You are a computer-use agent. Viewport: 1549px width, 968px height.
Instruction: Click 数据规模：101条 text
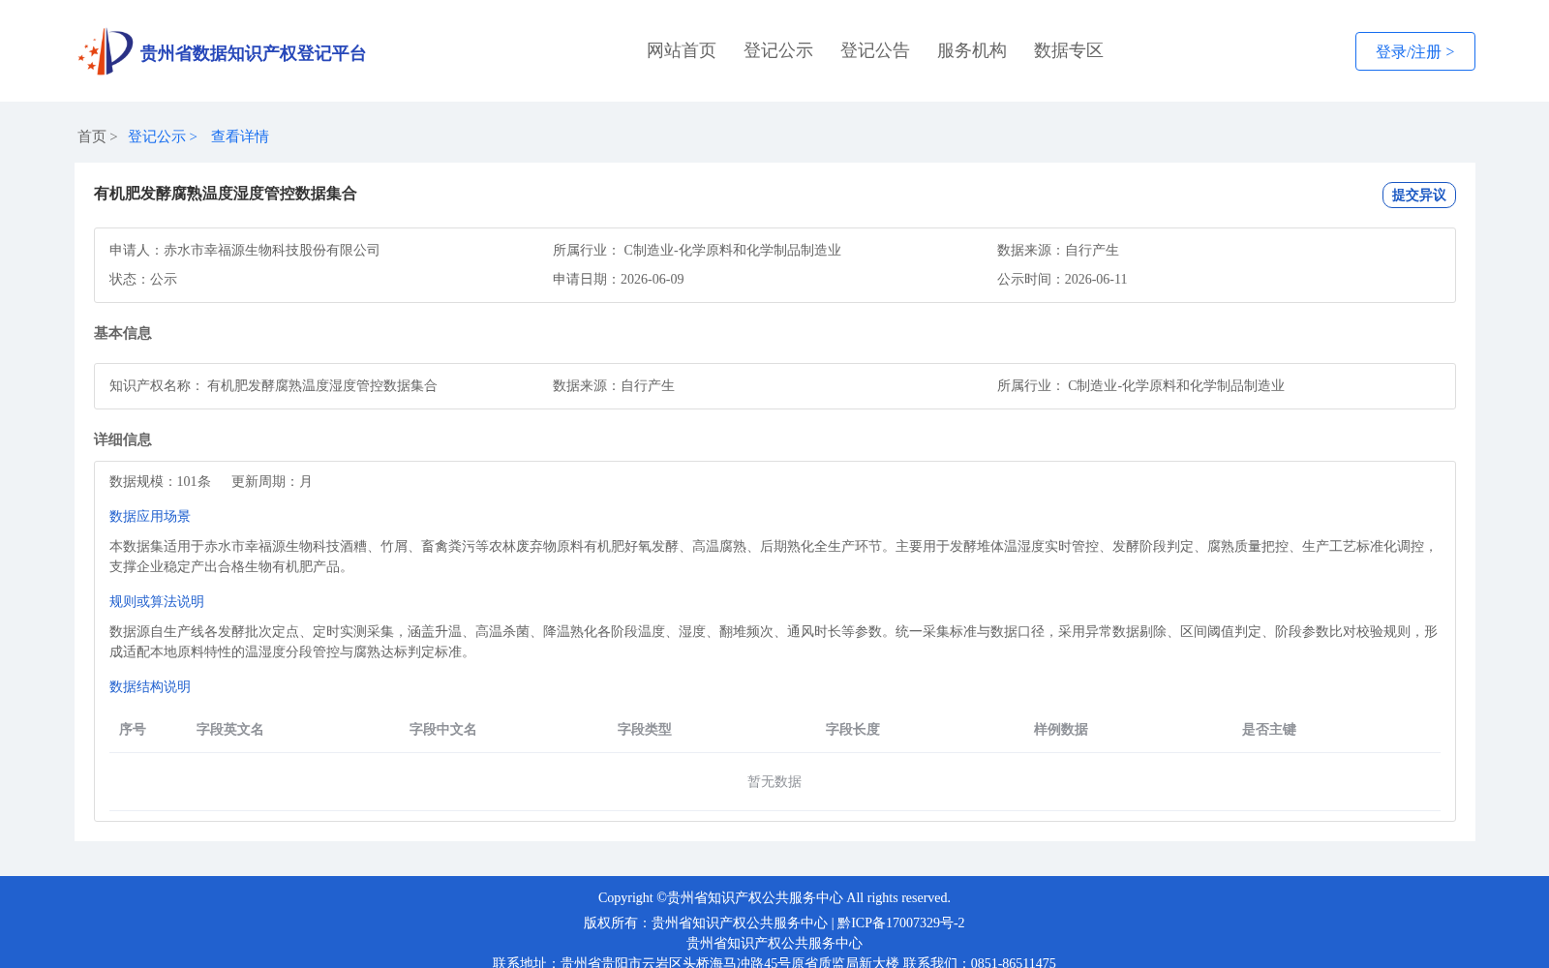click(160, 481)
